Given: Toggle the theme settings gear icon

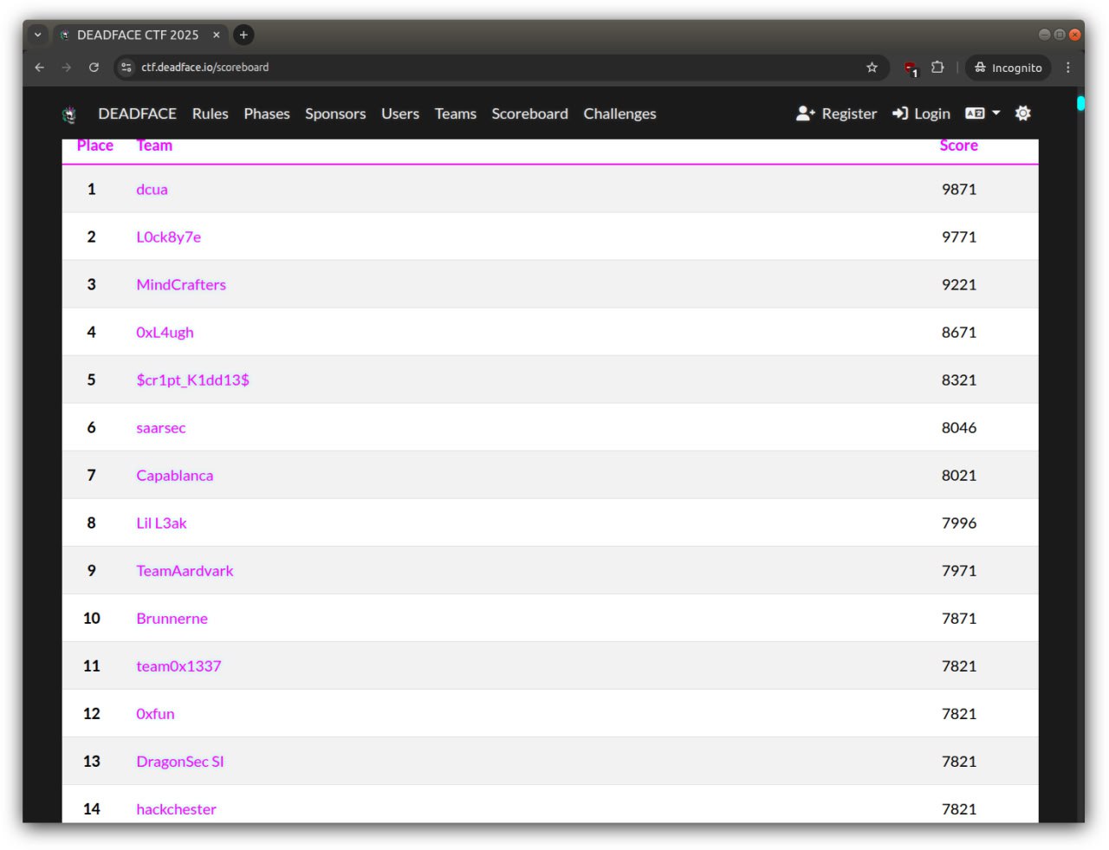Looking at the screenshot, I should point(1022,114).
